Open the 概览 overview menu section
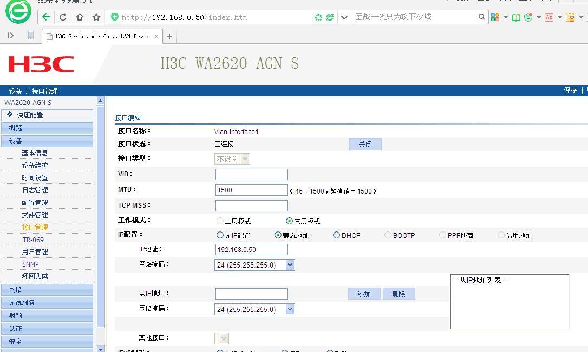Image resolution: width=588 pixels, height=352 pixels. pos(47,128)
